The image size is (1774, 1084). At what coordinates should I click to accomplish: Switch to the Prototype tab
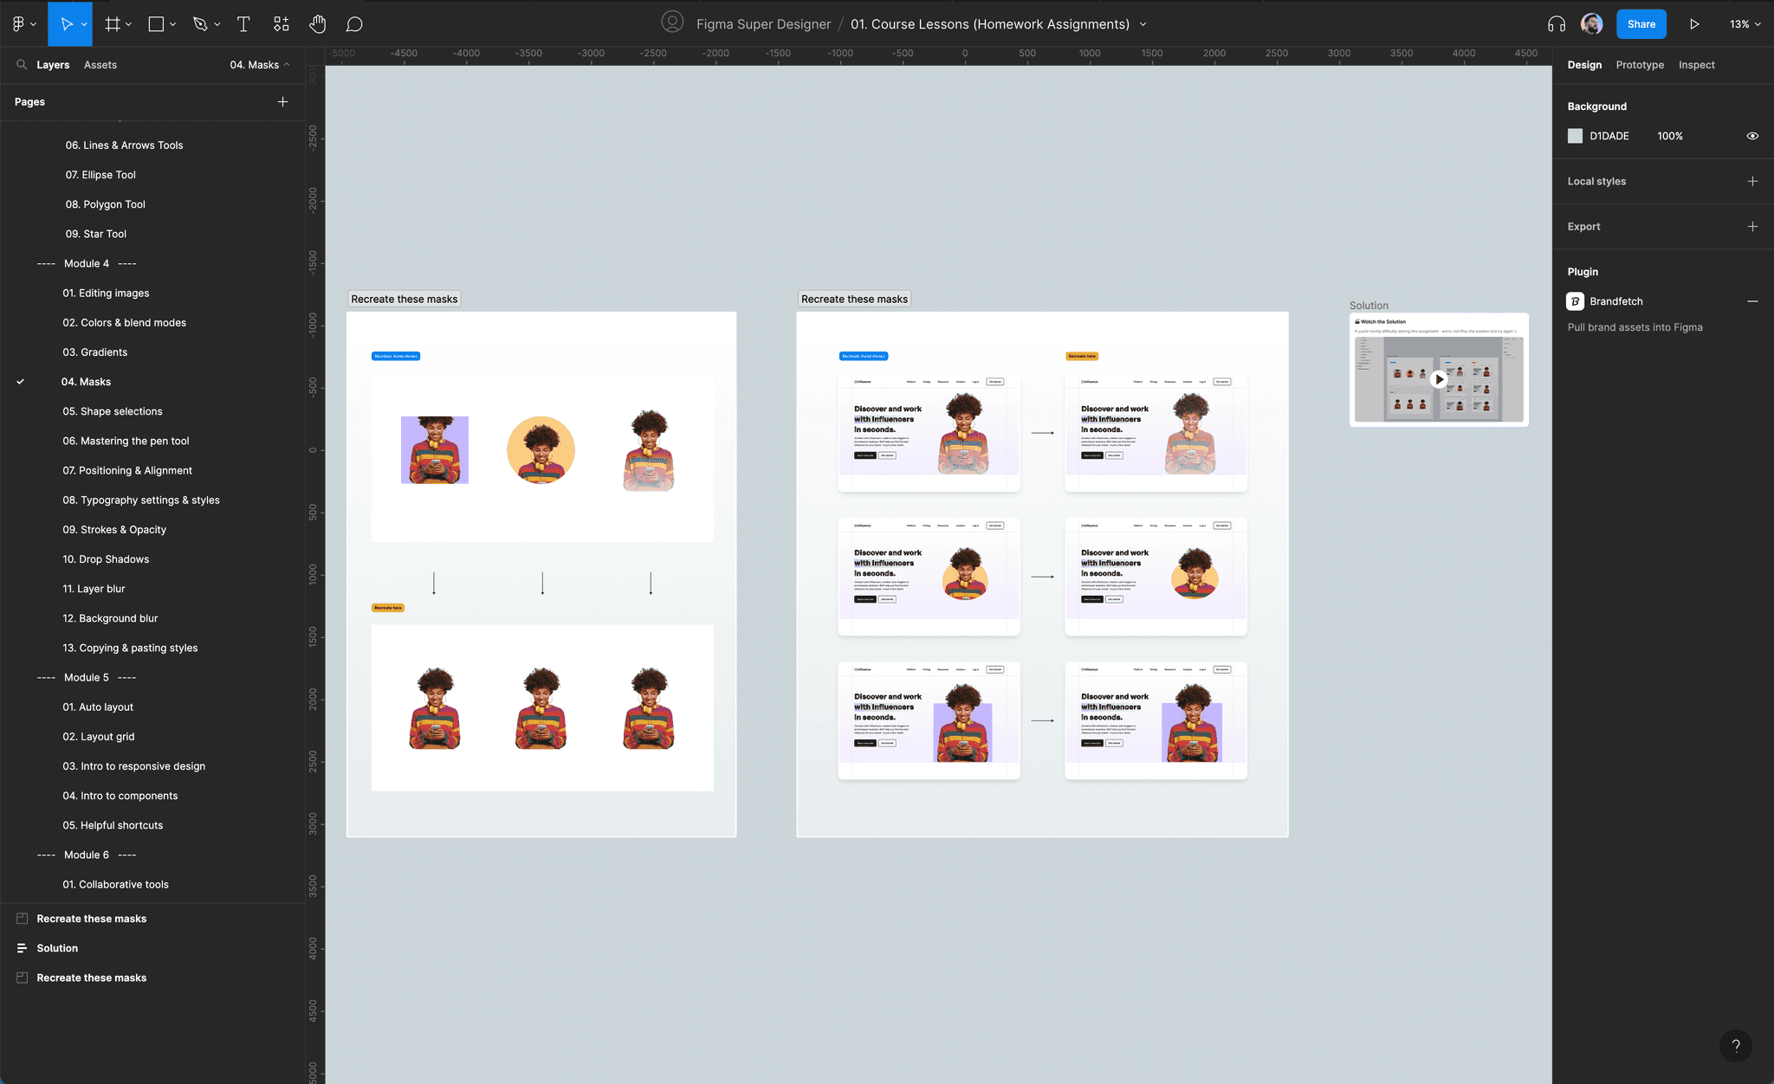click(x=1640, y=64)
